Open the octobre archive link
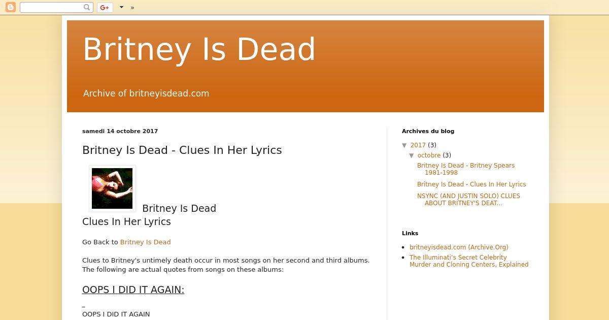 point(429,155)
